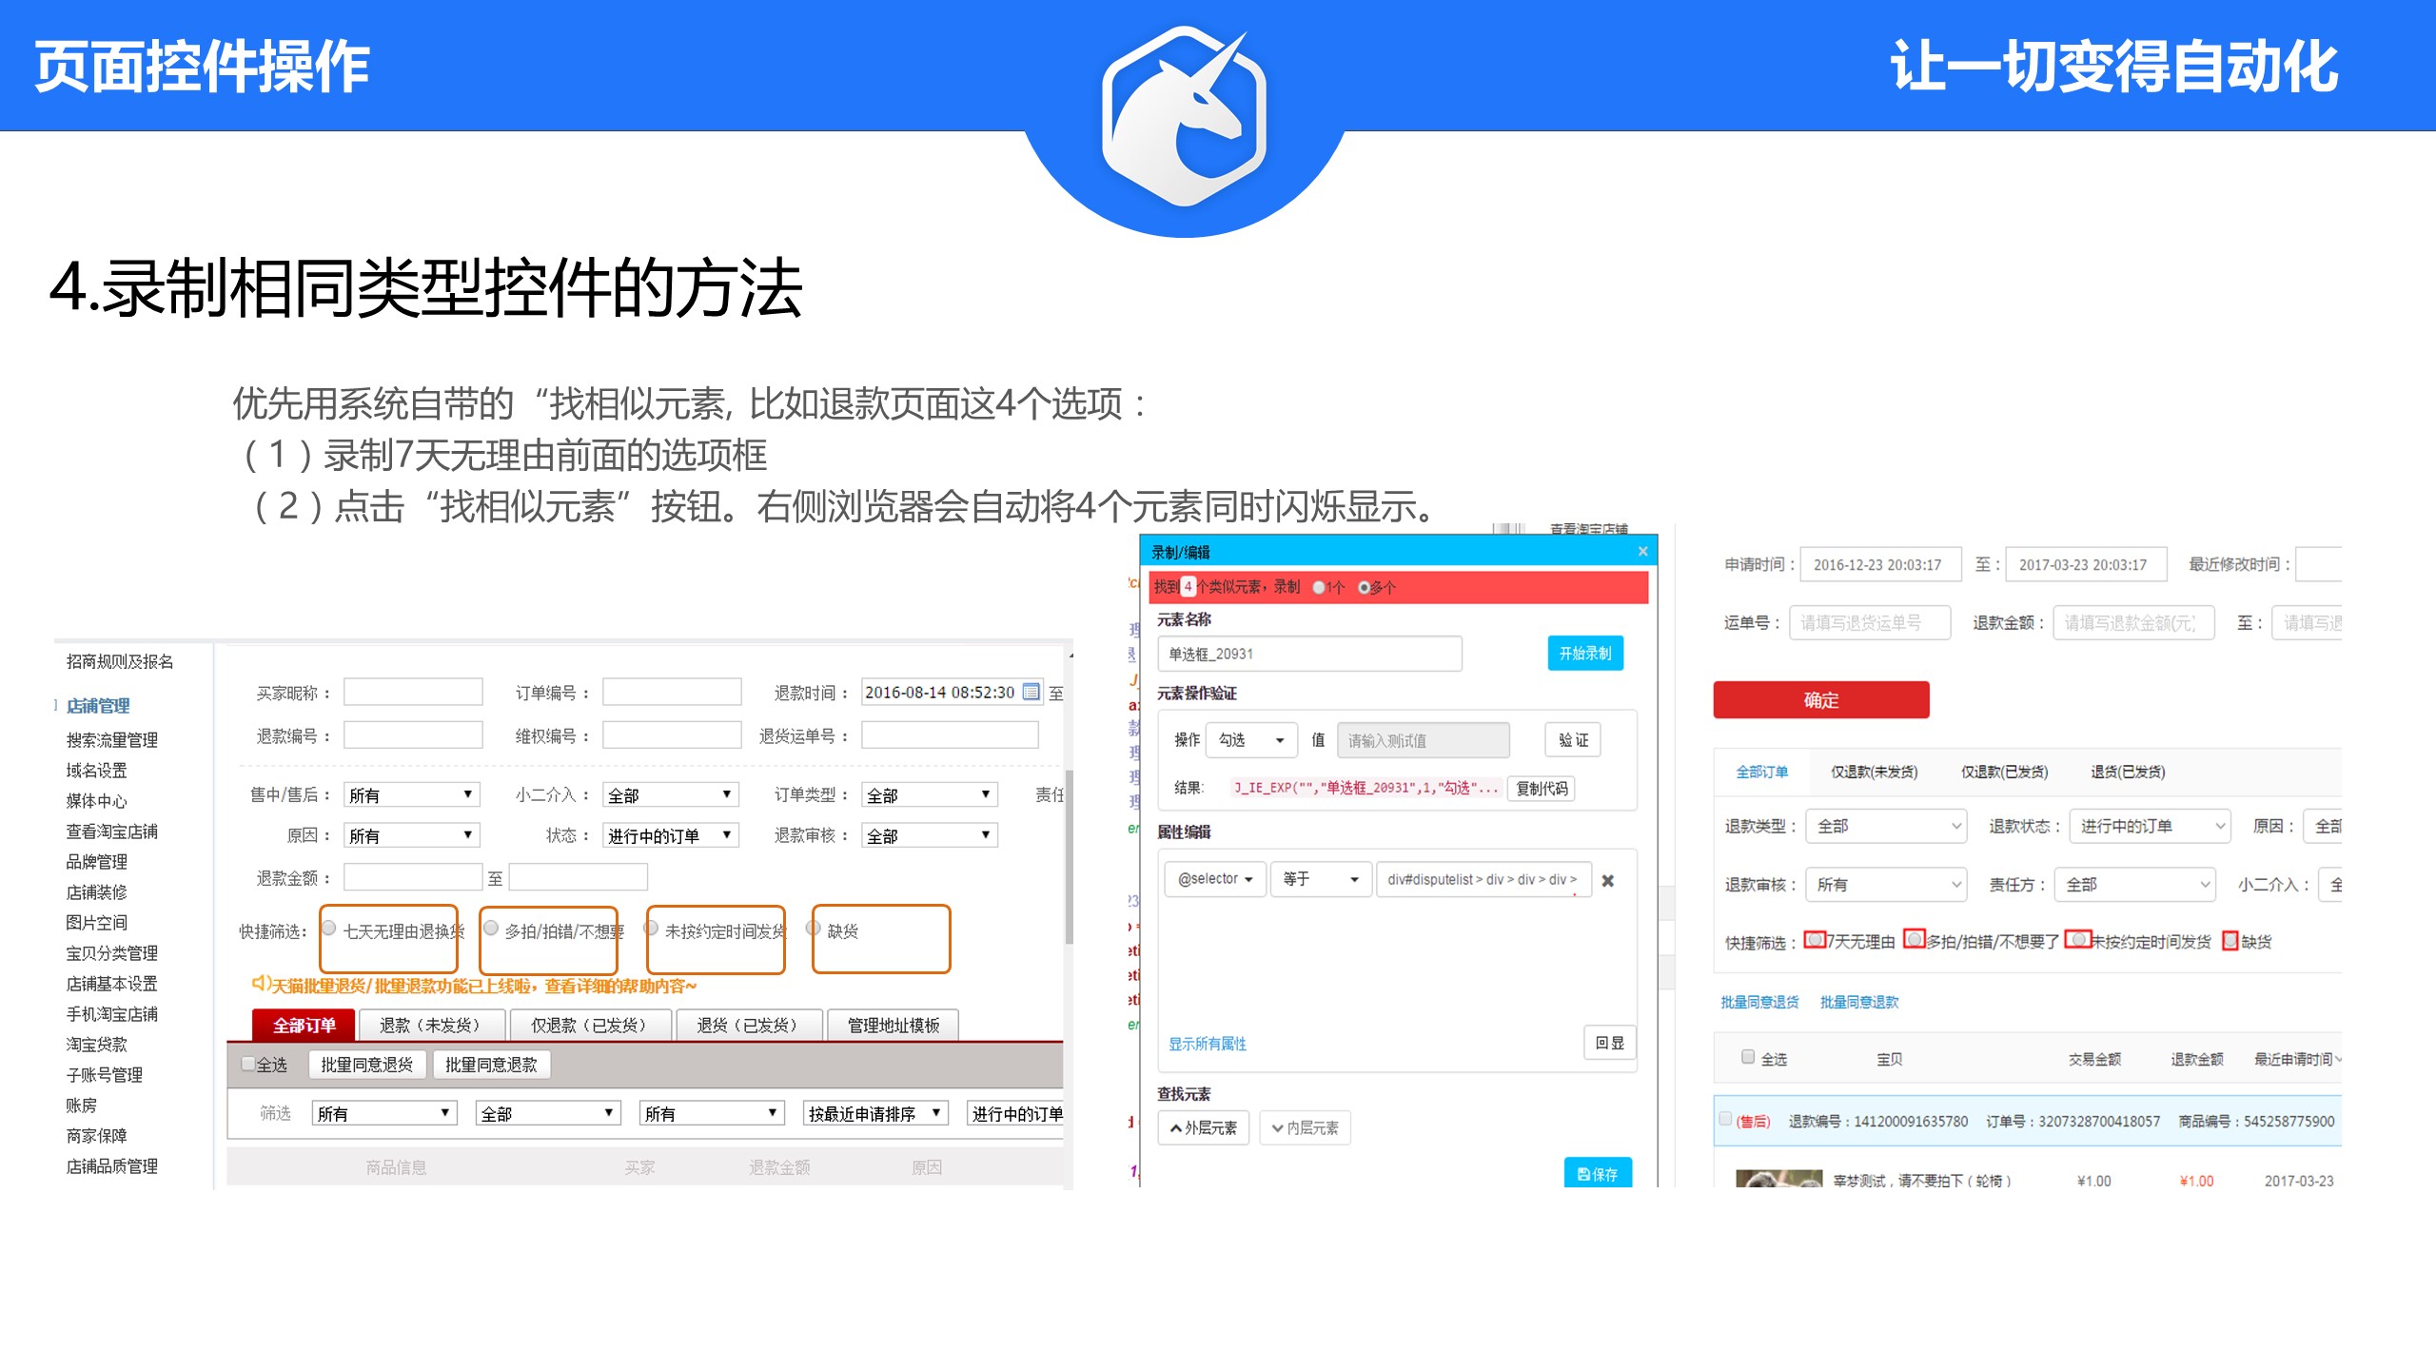Switch to 退款（未发货） tab

tap(430, 1025)
